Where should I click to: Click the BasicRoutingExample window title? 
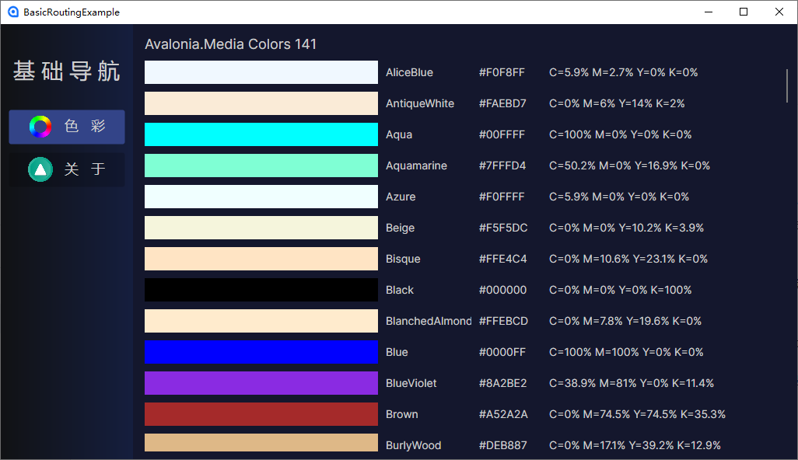(72, 12)
